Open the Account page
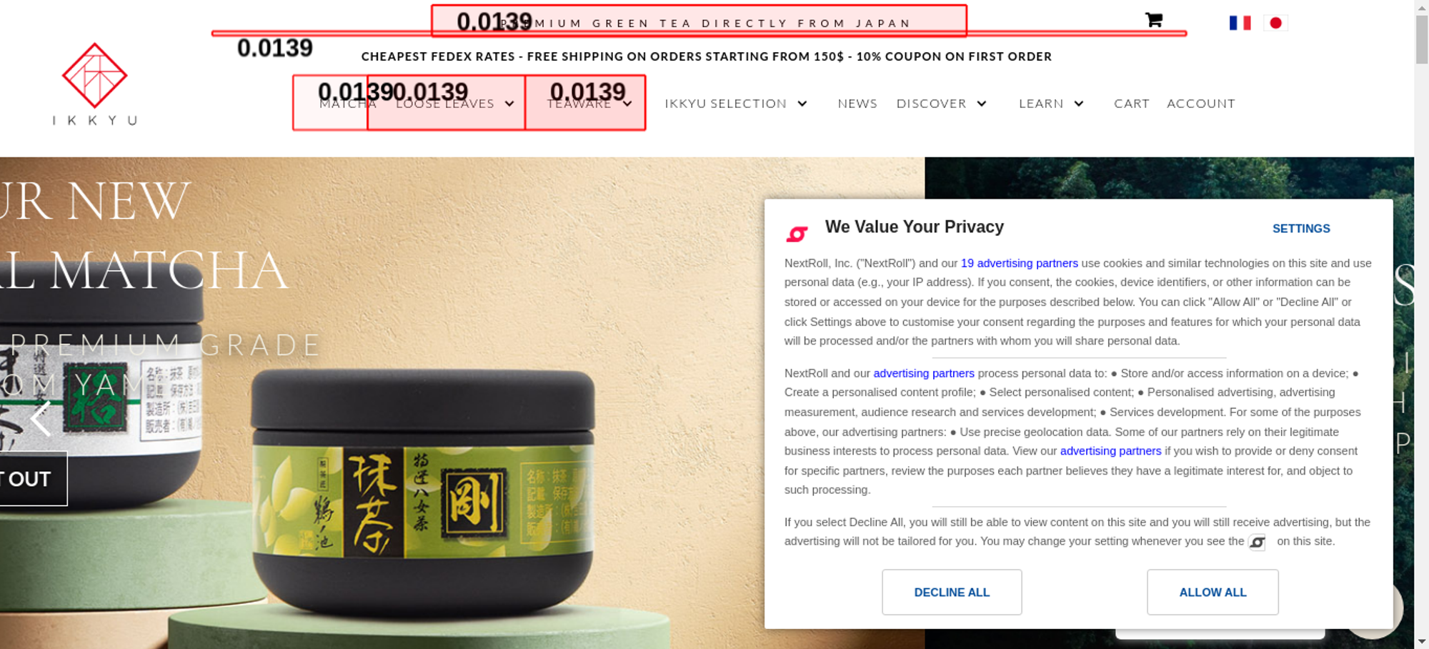This screenshot has width=1429, height=649. tap(1200, 104)
